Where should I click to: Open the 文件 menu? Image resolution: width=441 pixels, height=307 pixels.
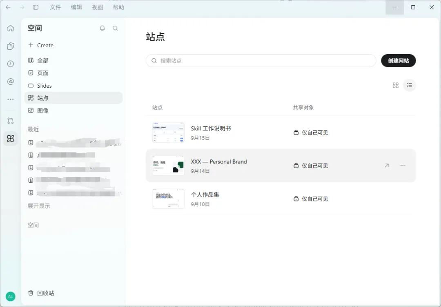[x=55, y=7]
